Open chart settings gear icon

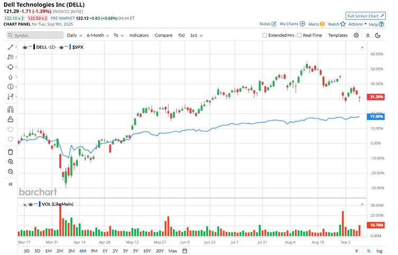[x=356, y=35]
